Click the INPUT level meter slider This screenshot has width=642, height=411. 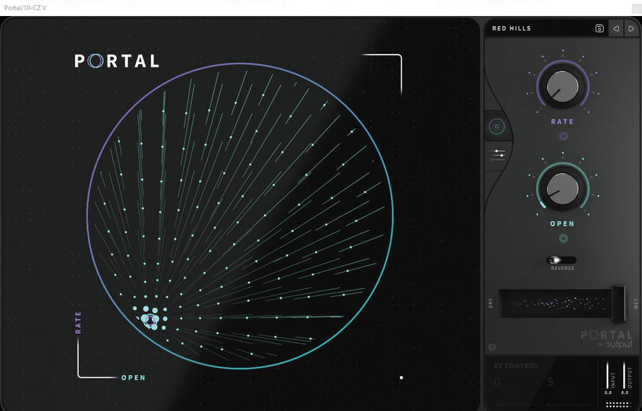pyautogui.click(x=607, y=375)
